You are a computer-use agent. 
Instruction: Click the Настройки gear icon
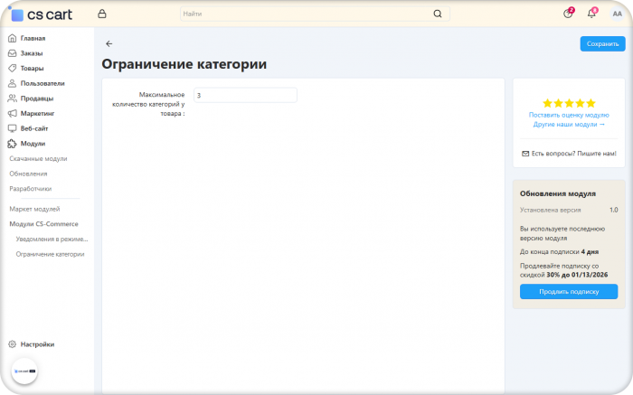tap(12, 344)
